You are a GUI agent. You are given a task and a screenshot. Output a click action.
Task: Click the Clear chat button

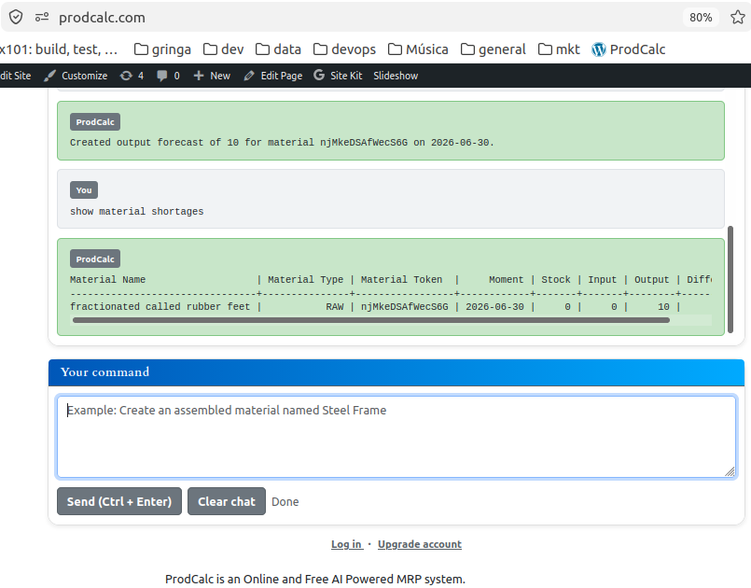[227, 501]
